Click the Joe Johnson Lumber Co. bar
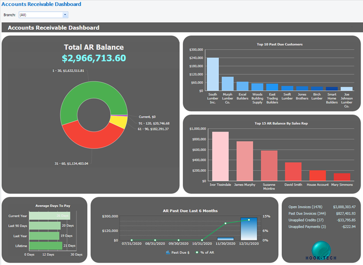The height and width of the screenshot is (265, 363). [x=347, y=89]
